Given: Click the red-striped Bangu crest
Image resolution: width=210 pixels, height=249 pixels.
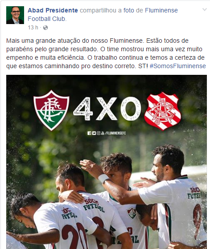Looking at the screenshot, I should (x=162, y=111).
